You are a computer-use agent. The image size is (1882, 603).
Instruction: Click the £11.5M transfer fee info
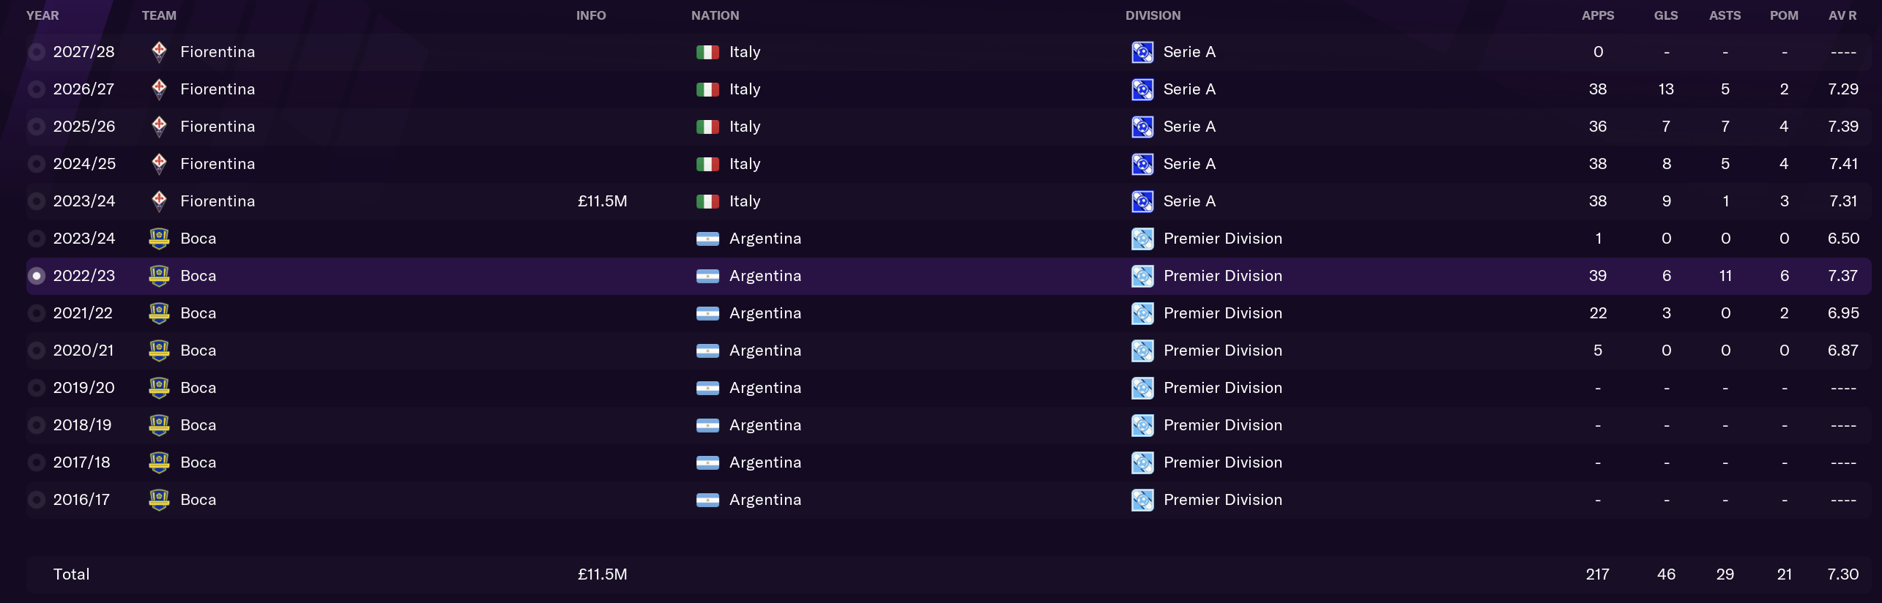(602, 201)
